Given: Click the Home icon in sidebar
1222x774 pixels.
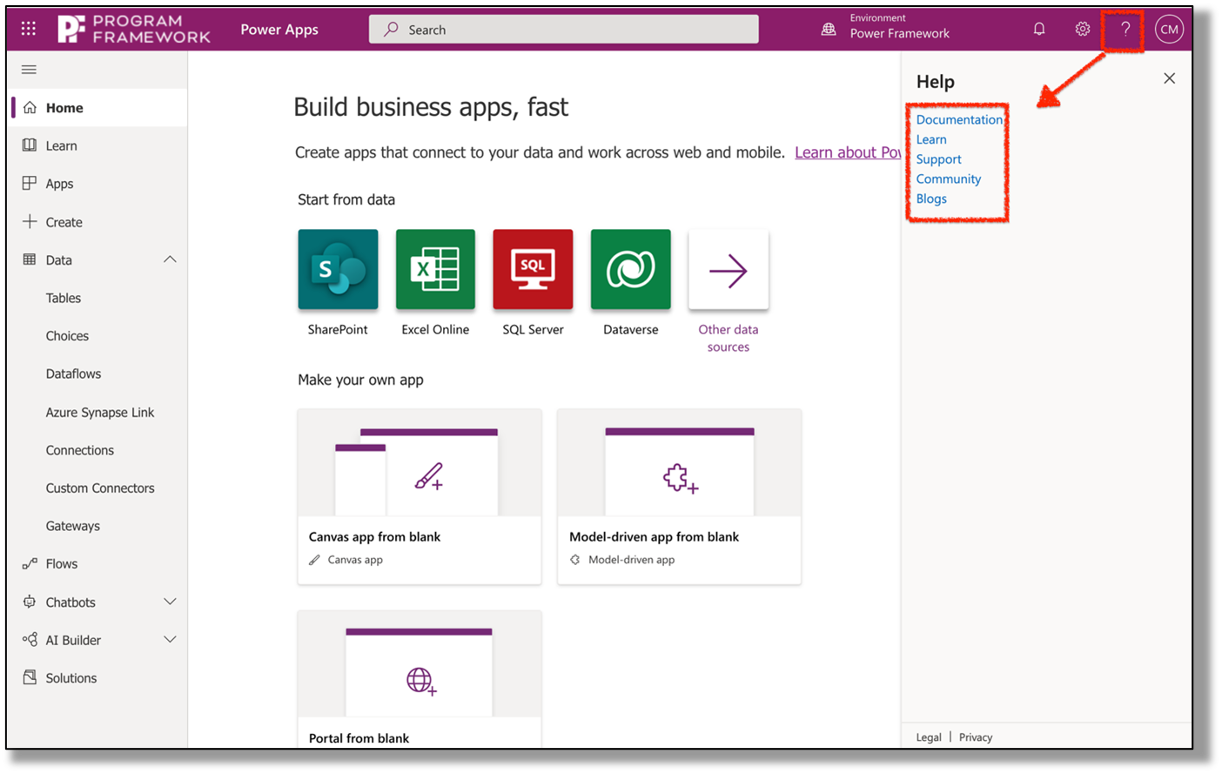Looking at the screenshot, I should tap(30, 107).
